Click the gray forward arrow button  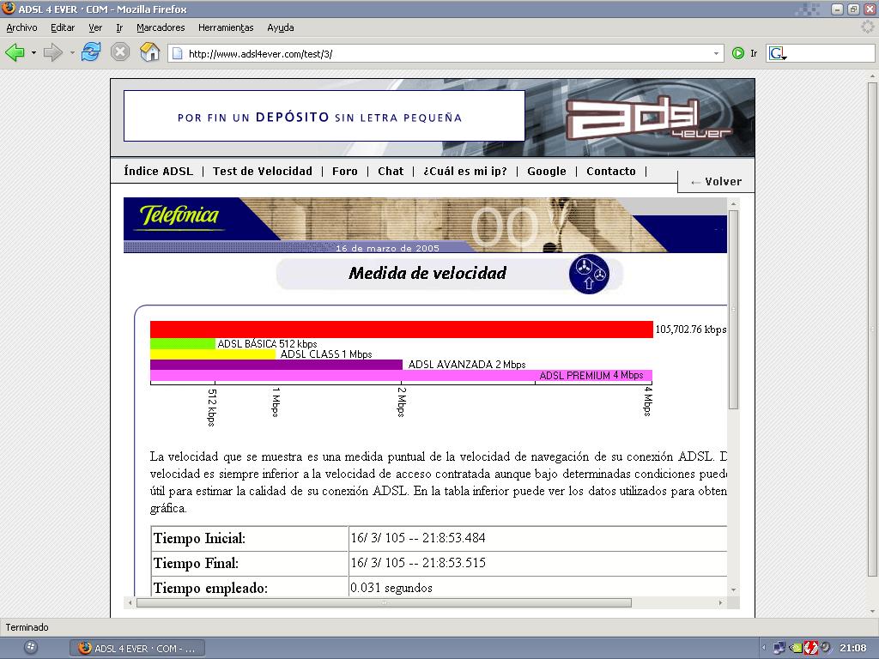(x=52, y=52)
